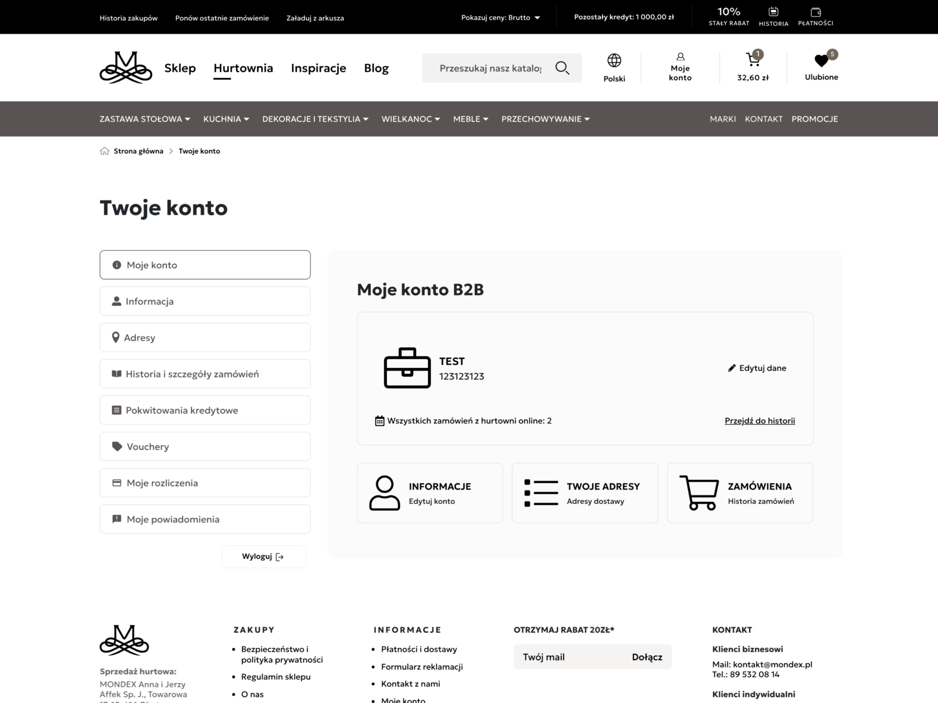The width and height of the screenshot is (938, 703).
Task: Click Ponów ostatnie zamówienie link
Action: tap(222, 18)
